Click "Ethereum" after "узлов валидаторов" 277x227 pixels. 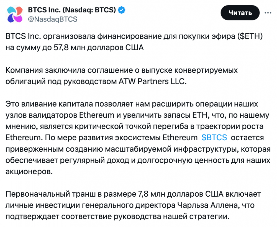[97, 115]
